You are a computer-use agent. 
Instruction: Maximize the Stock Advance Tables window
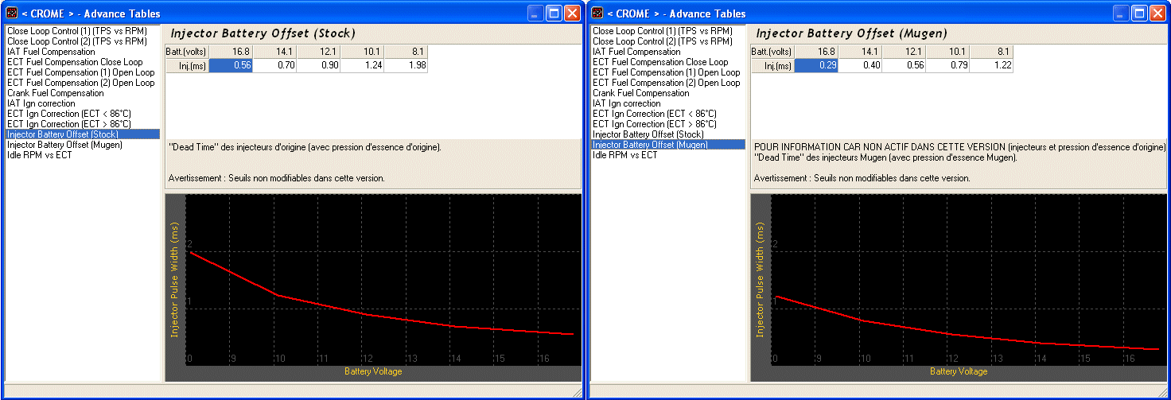coord(554,13)
